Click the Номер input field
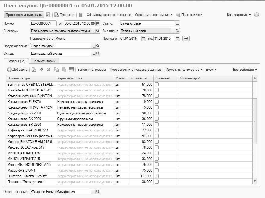The image size is (265, 198). 43,23
